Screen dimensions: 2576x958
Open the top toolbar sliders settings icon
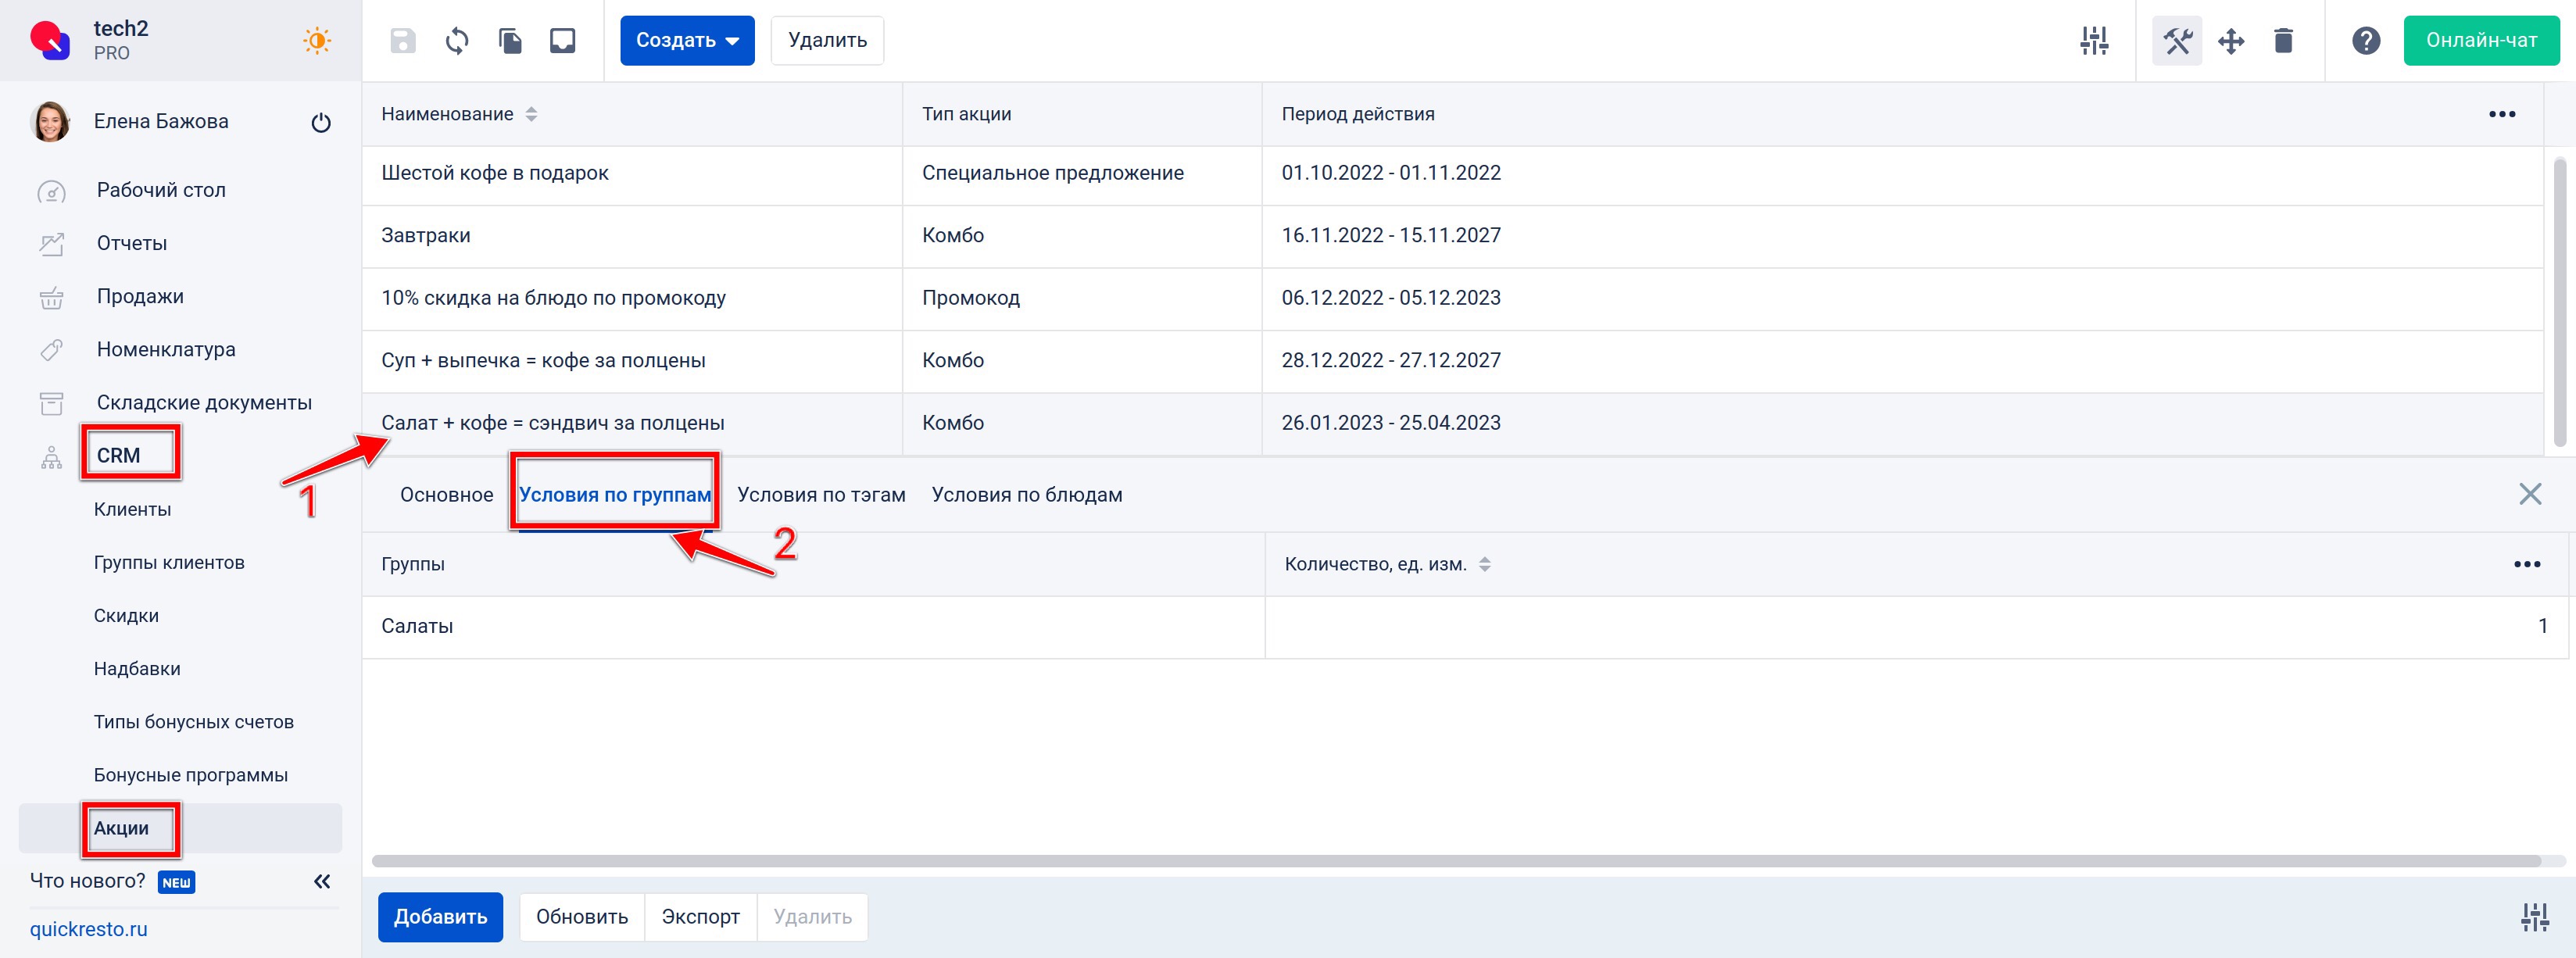(2094, 41)
